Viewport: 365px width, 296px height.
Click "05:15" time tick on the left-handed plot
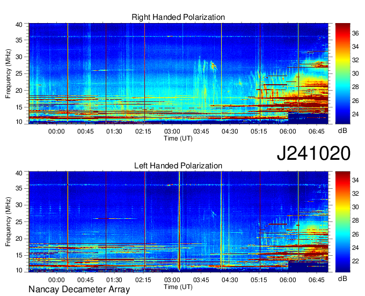pos(259,280)
